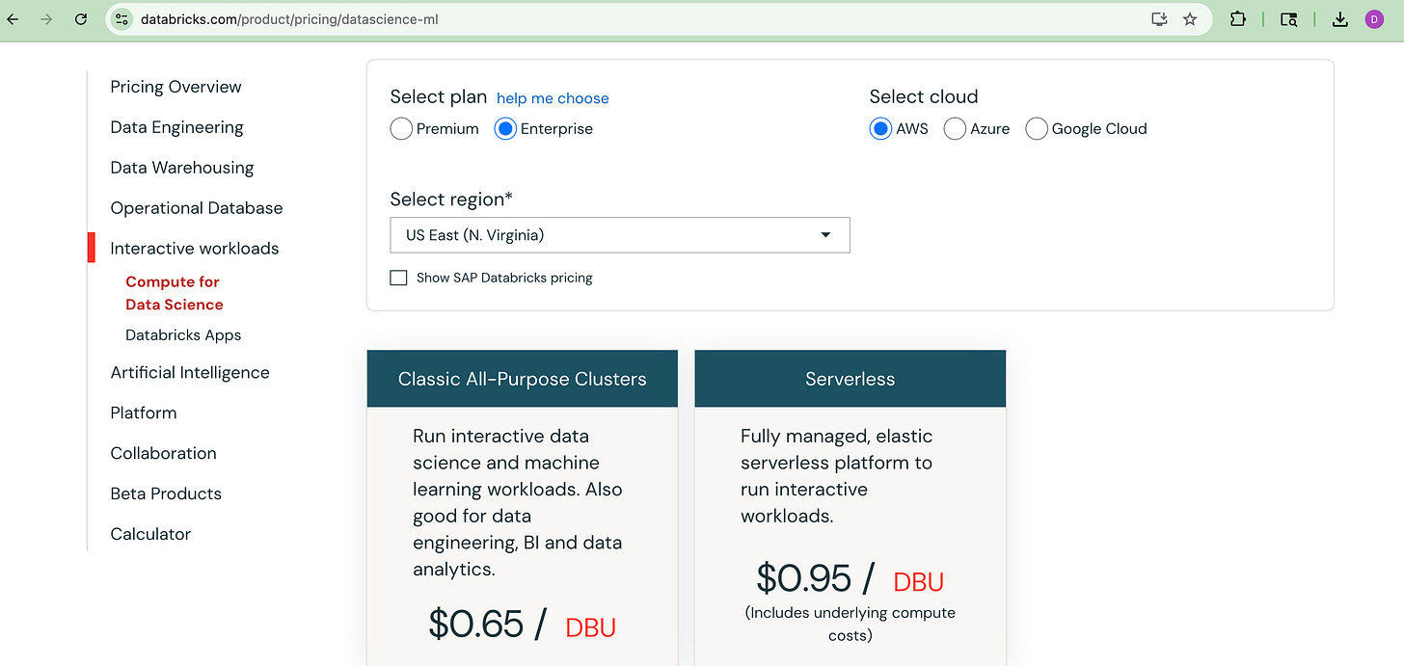Open Calculator sidebar item
The width and height of the screenshot is (1404, 666).
150,534
